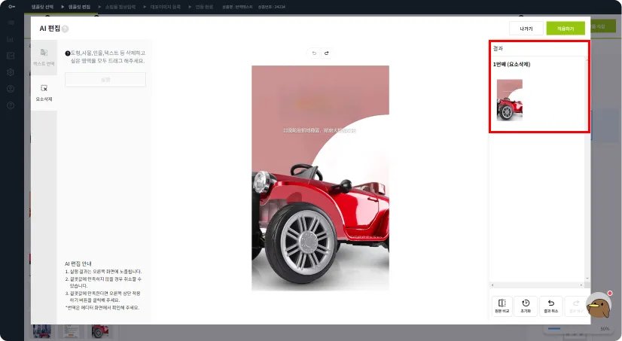Click the greyed-out result redo arrow button
Viewport: 622px width, 341px height.
coord(576,306)
